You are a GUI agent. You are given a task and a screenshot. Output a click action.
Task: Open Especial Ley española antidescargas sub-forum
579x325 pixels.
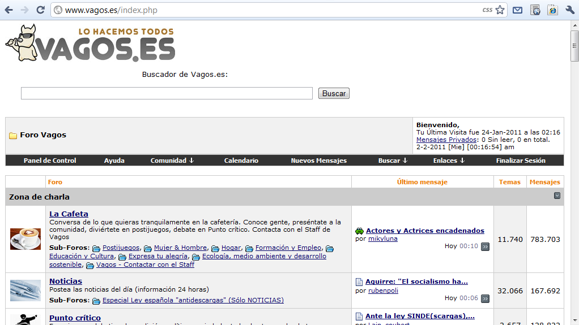(193, 300)
